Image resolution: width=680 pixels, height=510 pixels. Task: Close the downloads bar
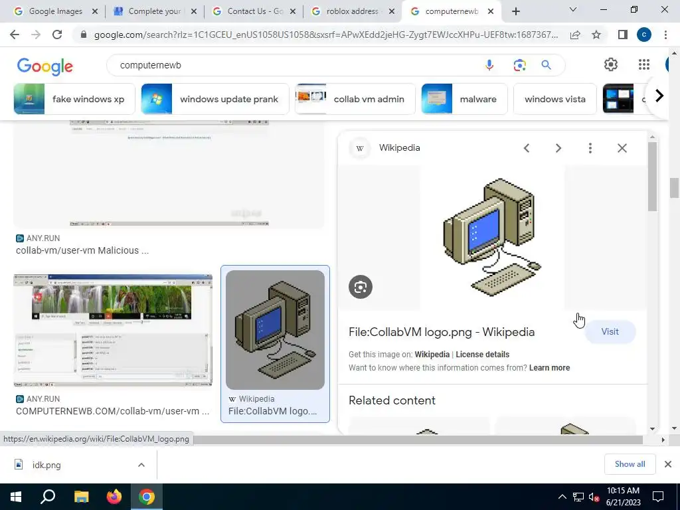pos(668,464)
